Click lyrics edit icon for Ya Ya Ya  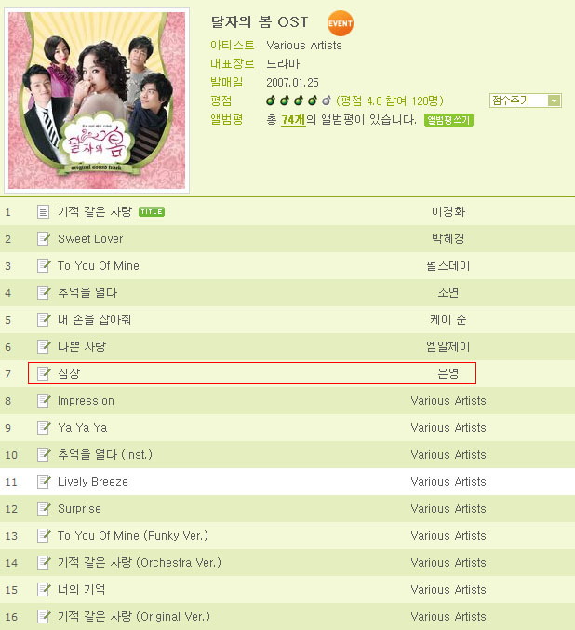[x=44, y=427]
